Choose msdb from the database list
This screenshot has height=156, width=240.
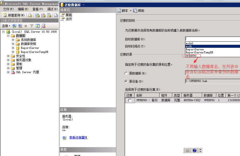click(213, 46)
